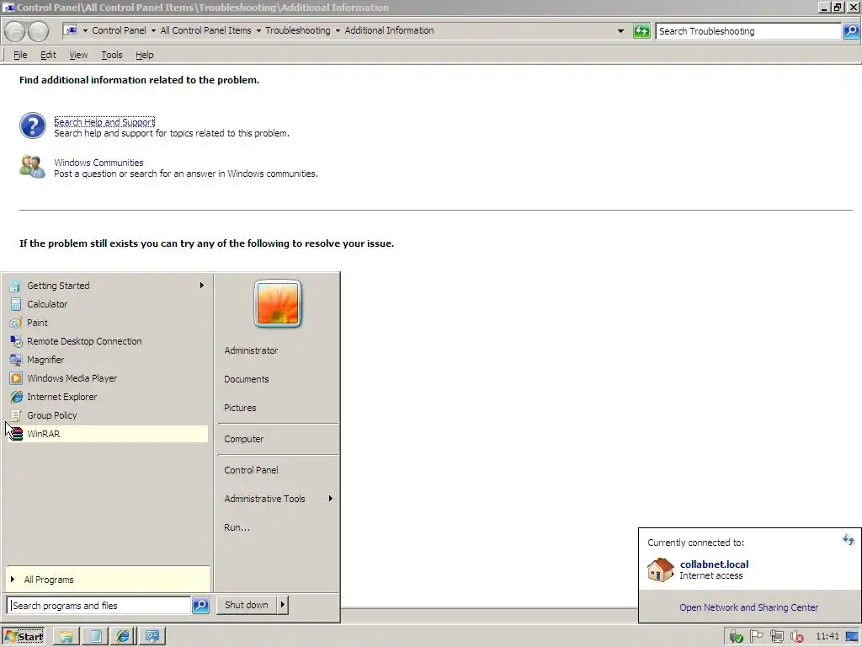Click the Control Panel breadcrumb in address bar
The height and width of the screenshot is (647, 862).
tap(119, 31)
